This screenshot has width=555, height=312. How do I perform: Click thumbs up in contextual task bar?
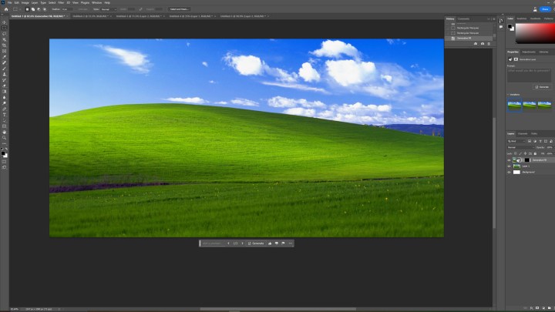[x=270, y=243]
